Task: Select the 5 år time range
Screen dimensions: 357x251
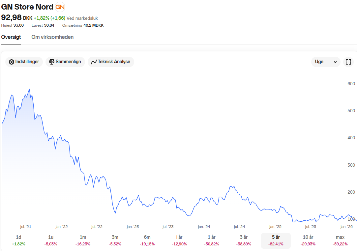Action: [276, 240]
